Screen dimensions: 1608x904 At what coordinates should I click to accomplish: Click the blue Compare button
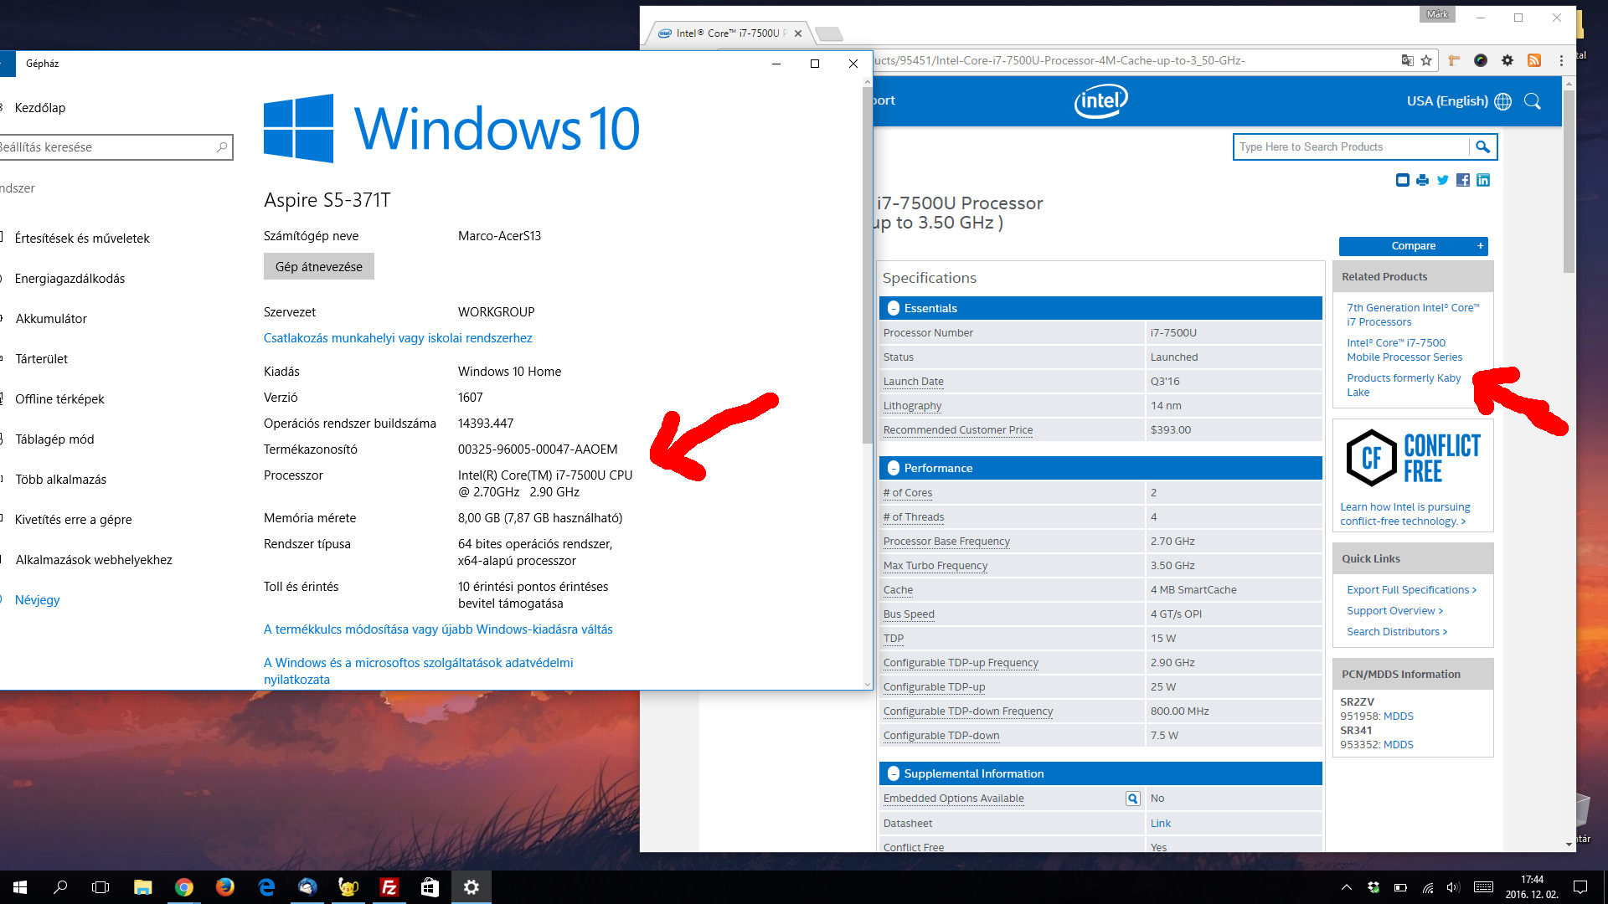pyautogui.click(x=1414, y=246)
